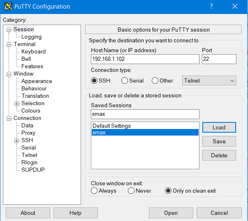
Task: Select the Serial connection type
Action: pos(125,81)
